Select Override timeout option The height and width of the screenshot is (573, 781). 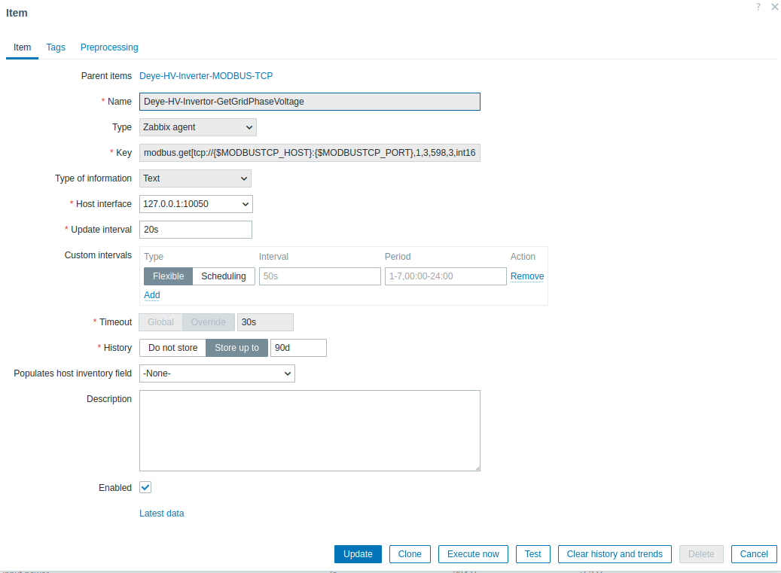coord(208,322)
